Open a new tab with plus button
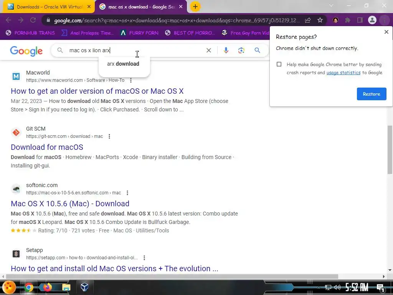The width and height of the screenshot is (393, 295). 195,7
